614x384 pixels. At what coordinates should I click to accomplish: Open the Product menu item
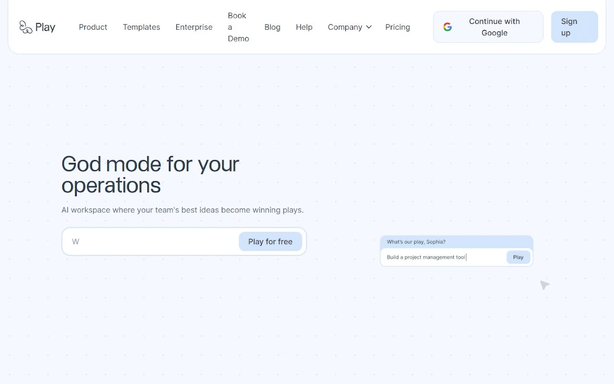point(93,27)
